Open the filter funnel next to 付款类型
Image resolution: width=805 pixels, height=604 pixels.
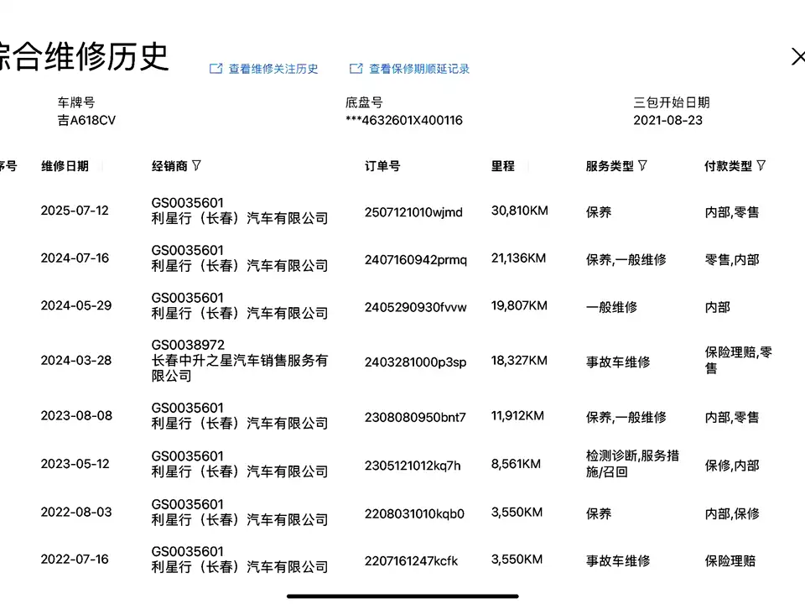pyautogui.click(x=761, y=165)
